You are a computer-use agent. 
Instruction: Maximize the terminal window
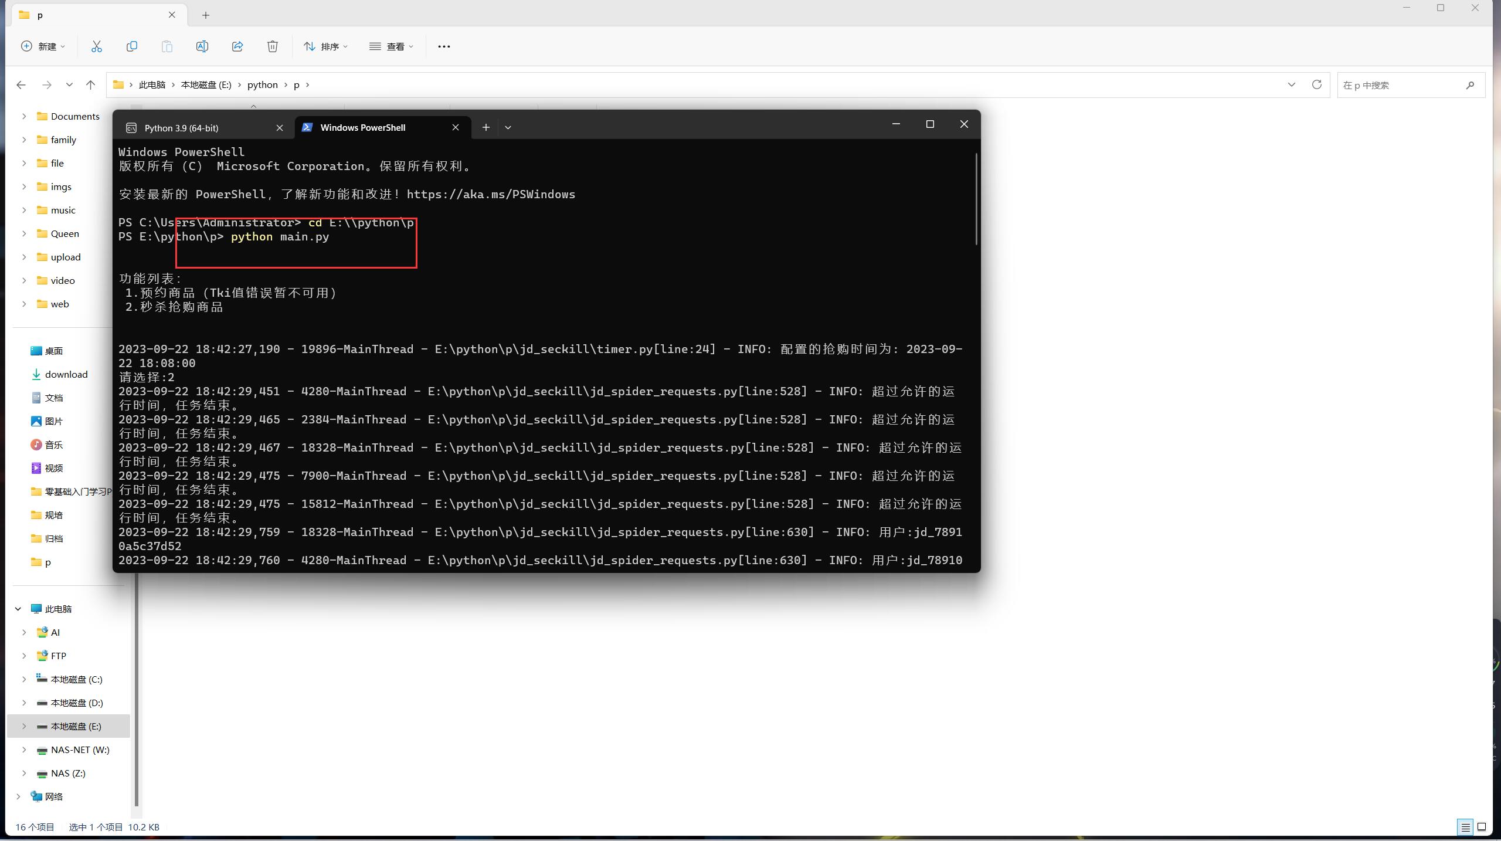pos(930,124)
